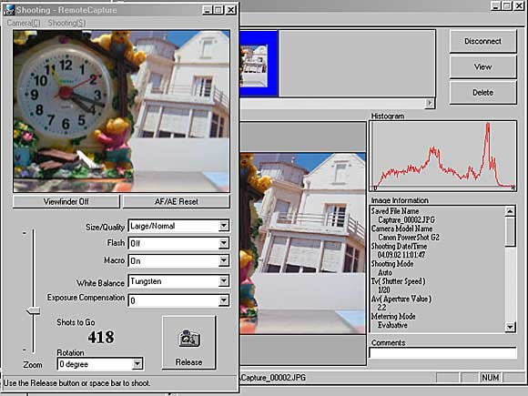Click the NUM status bar indicator
The height and width of the screenshot is (396, 528).
click(x=490, y=378)
